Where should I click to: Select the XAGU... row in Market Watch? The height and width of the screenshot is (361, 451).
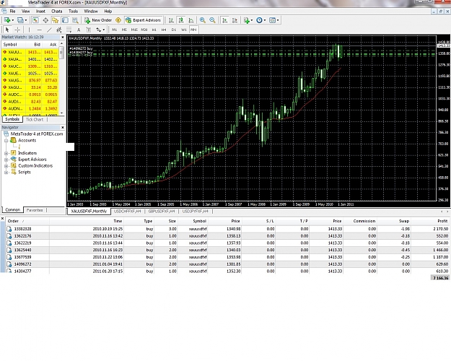[x=30, y=87]
